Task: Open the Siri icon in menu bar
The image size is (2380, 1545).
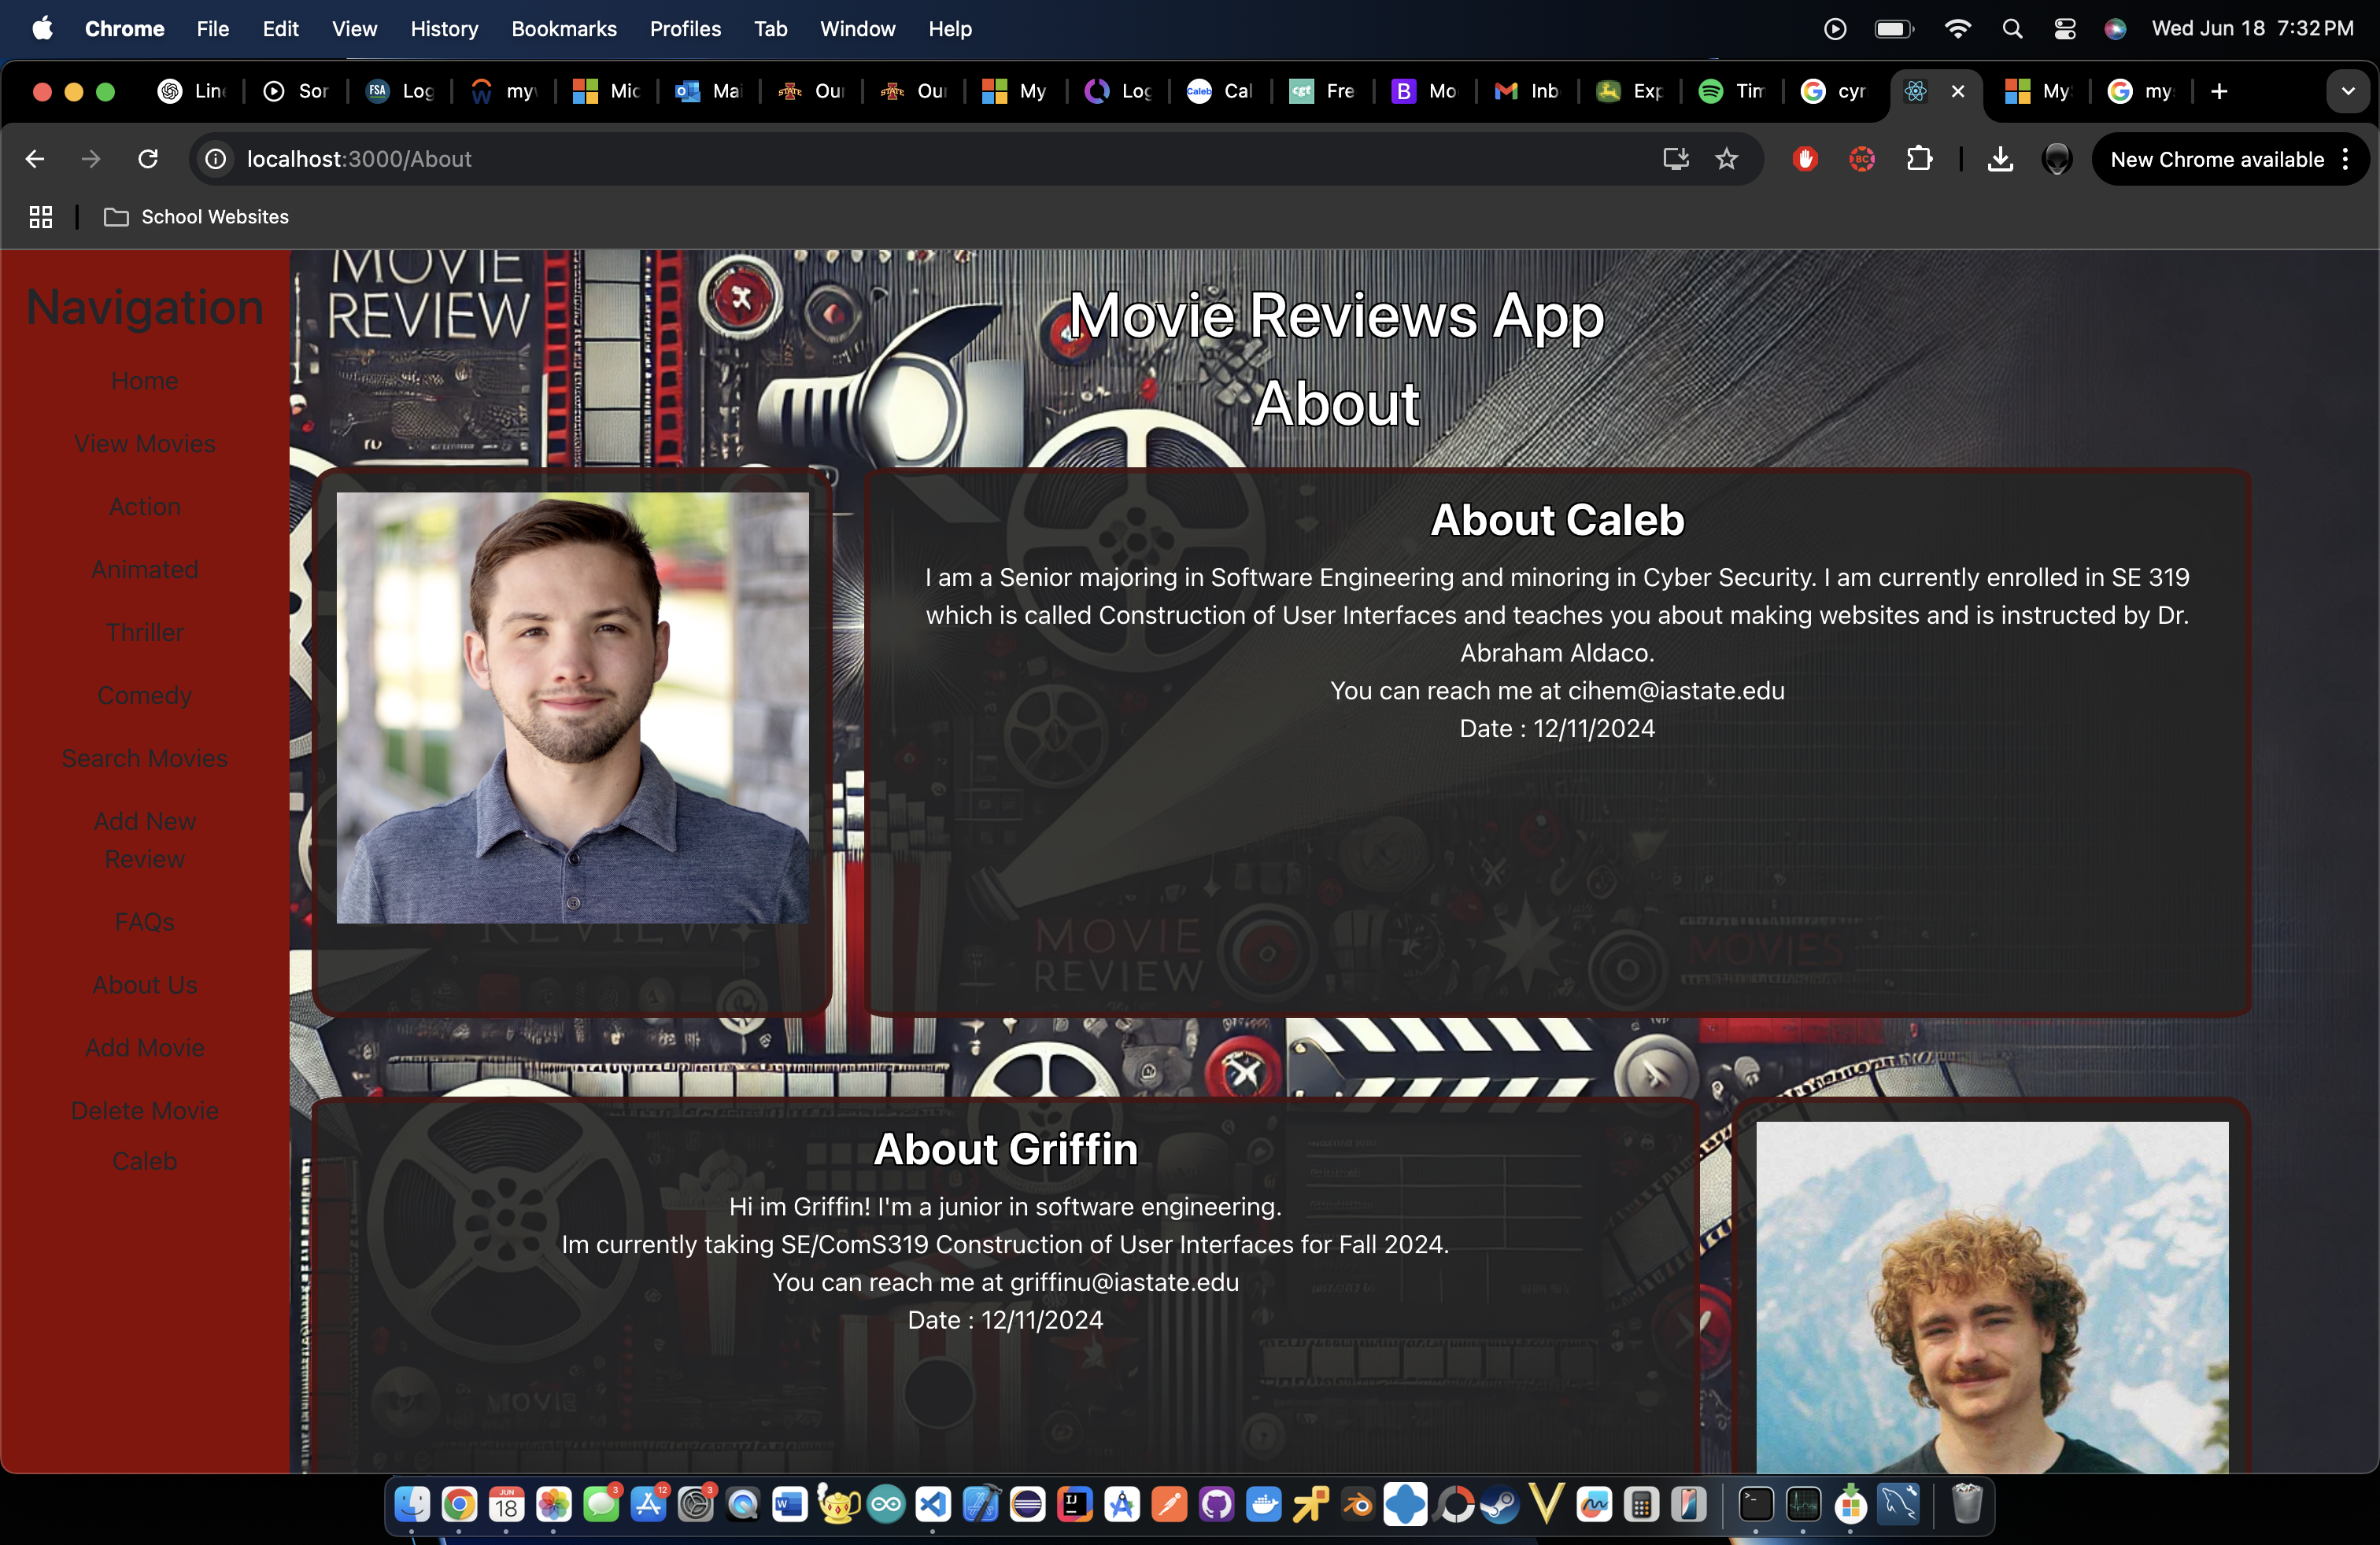Action: pyautogui.click(x=2115, y=29)
